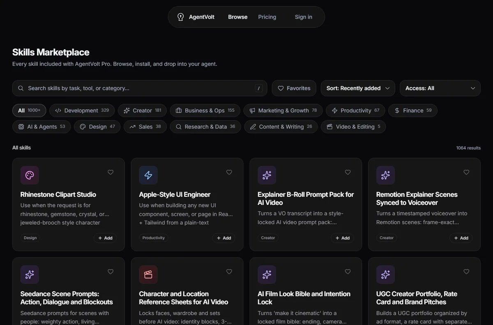
Task: Favorite the UGC Creator Portfolio skill
Action: click(x=466, y=272)
